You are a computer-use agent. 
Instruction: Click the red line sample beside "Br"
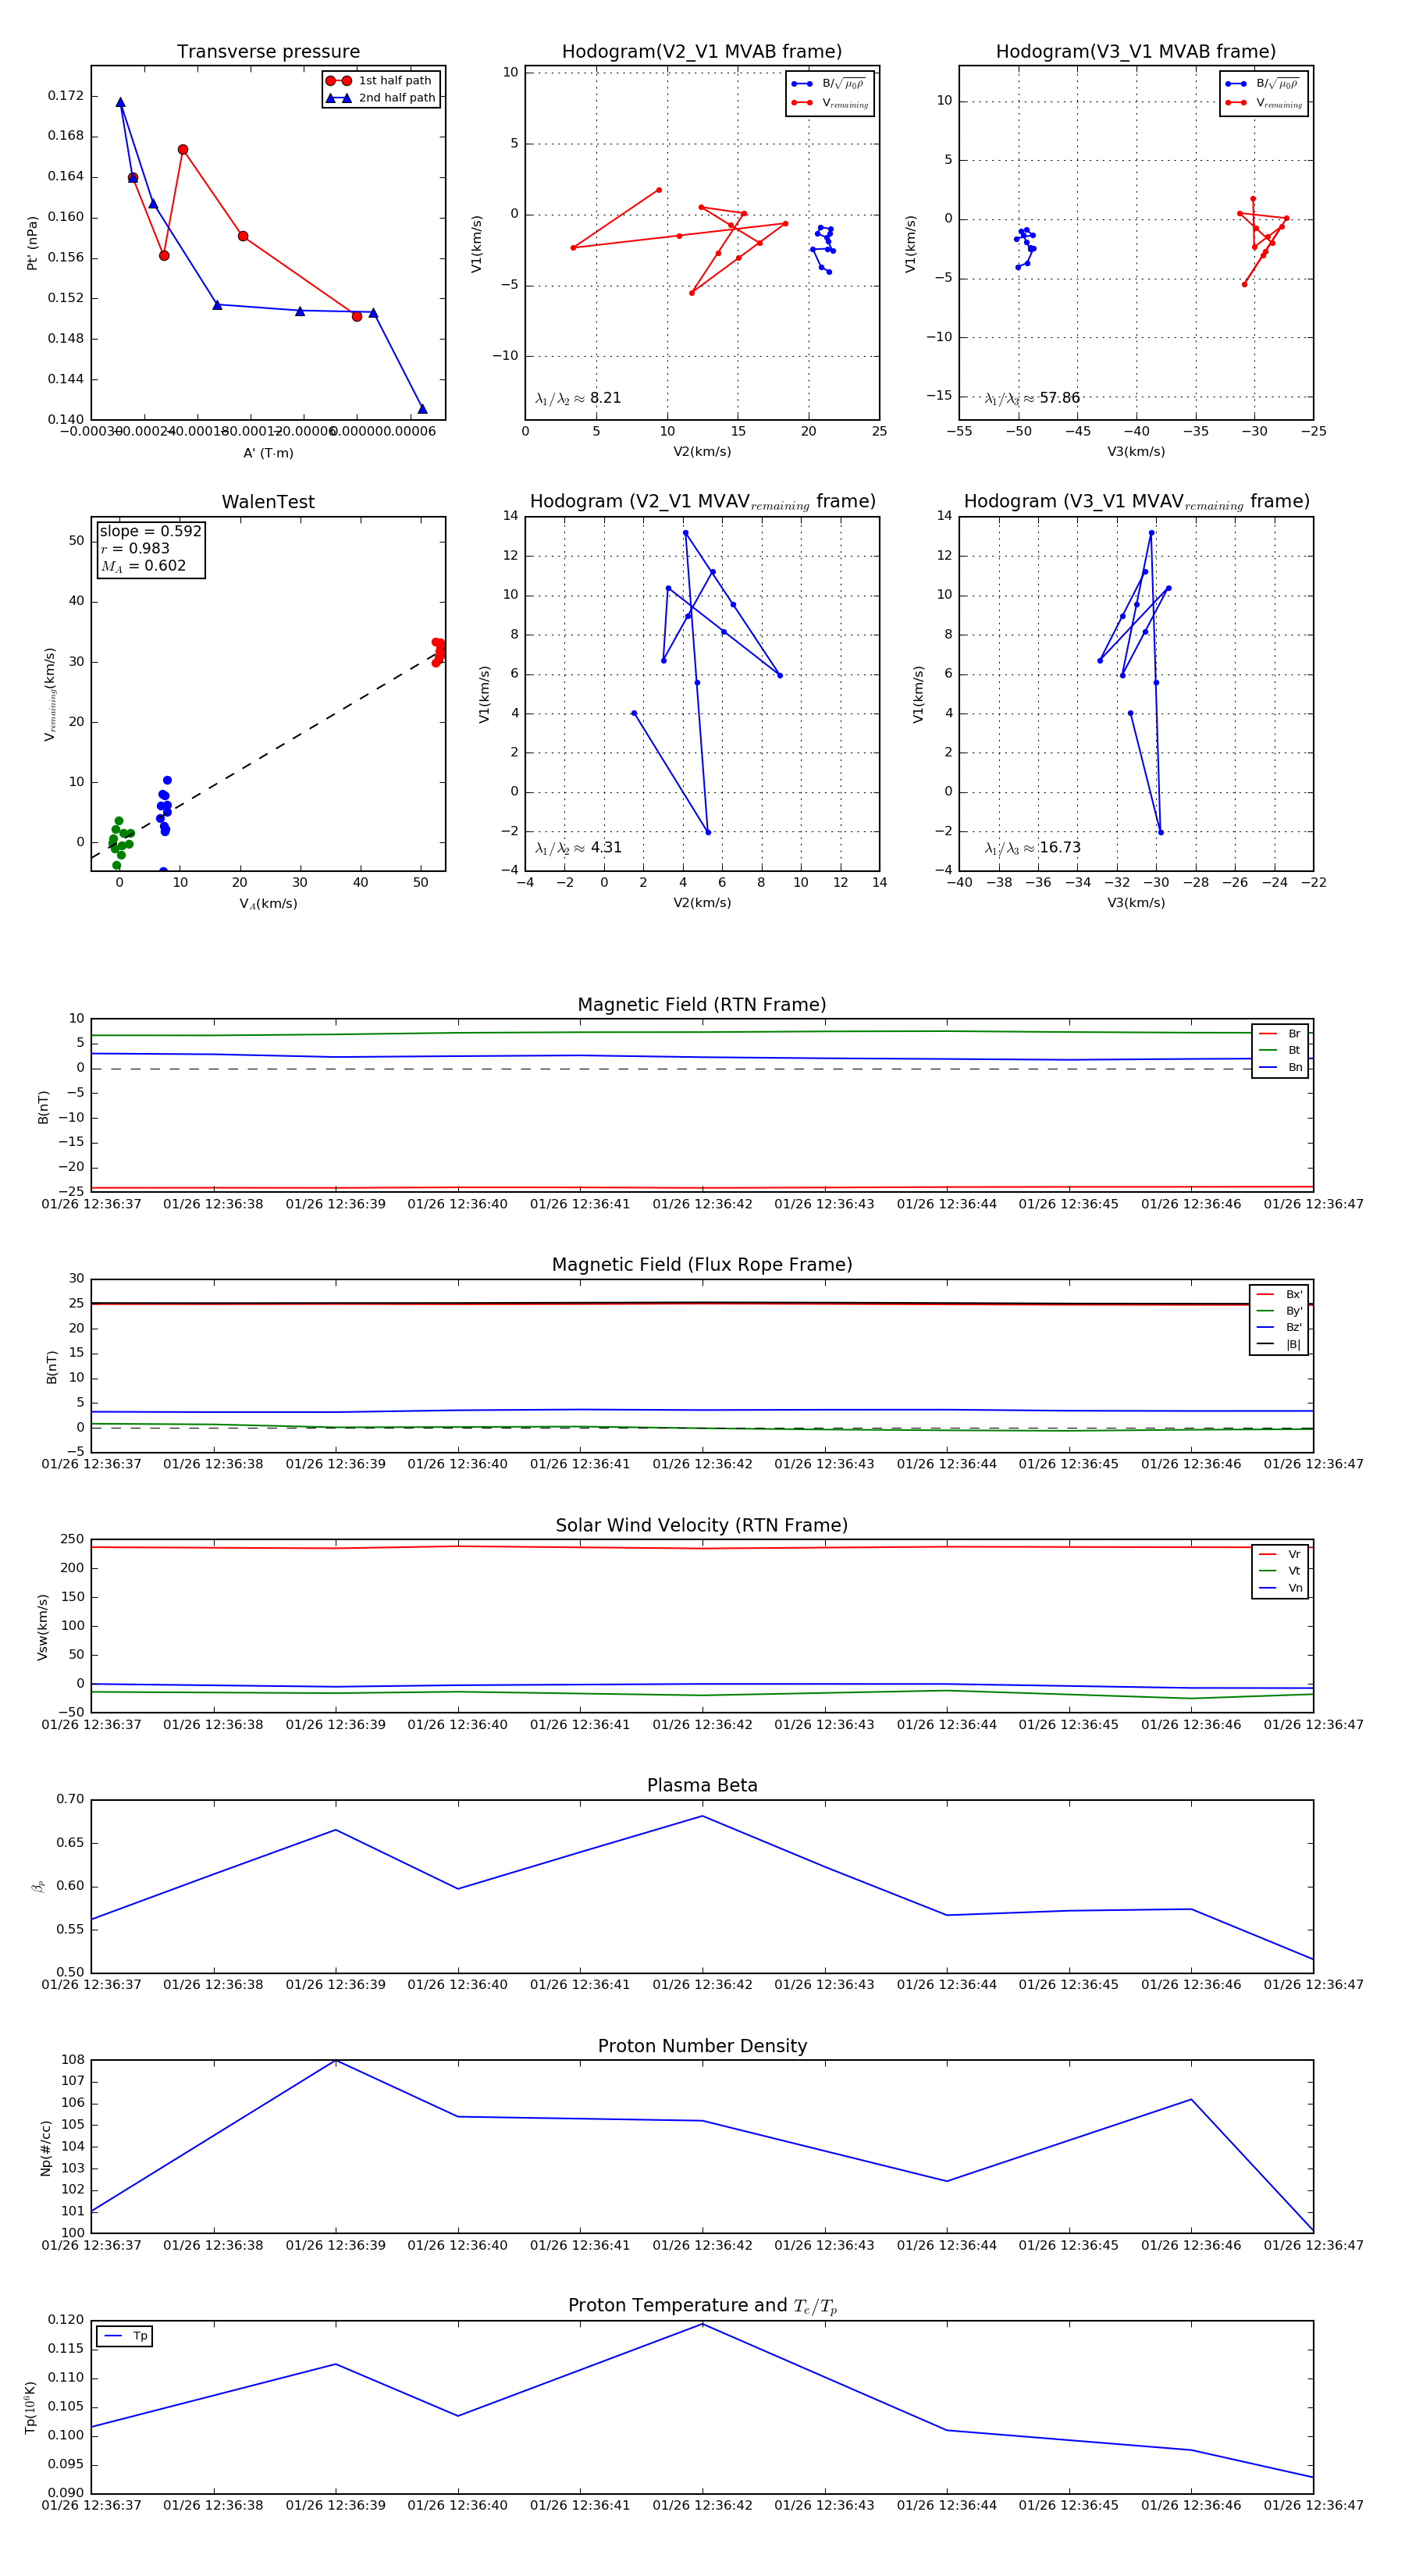coord(1267,1034)
